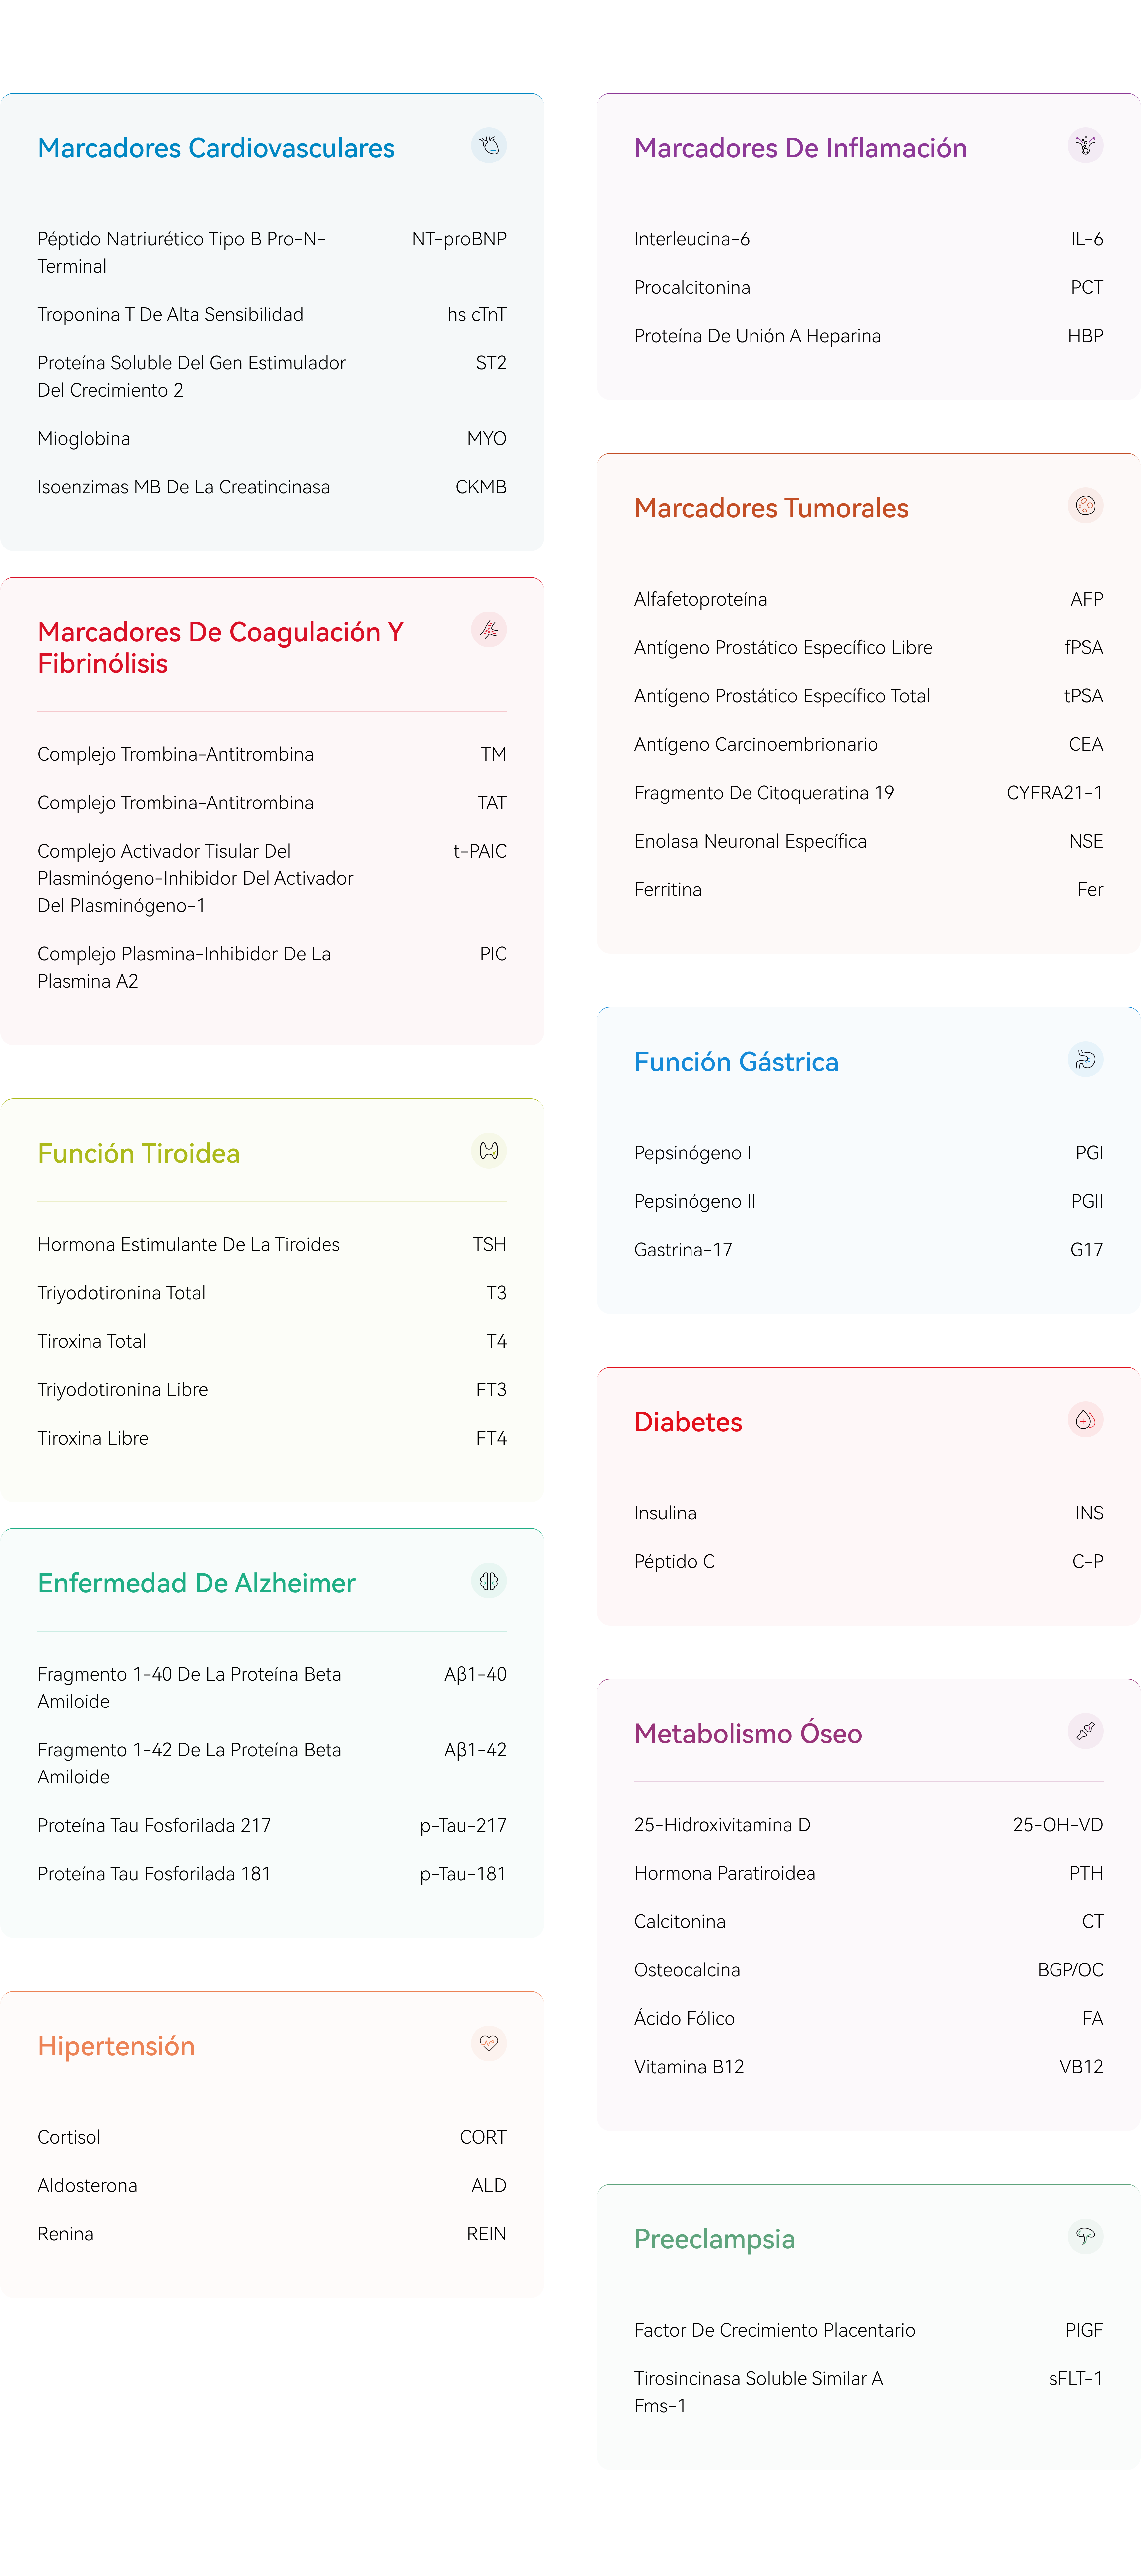Click the Marcadores Tumorales cell icon
Screen dimensions: 1141x2576
pyautogui.click(x=1085, y=506)
